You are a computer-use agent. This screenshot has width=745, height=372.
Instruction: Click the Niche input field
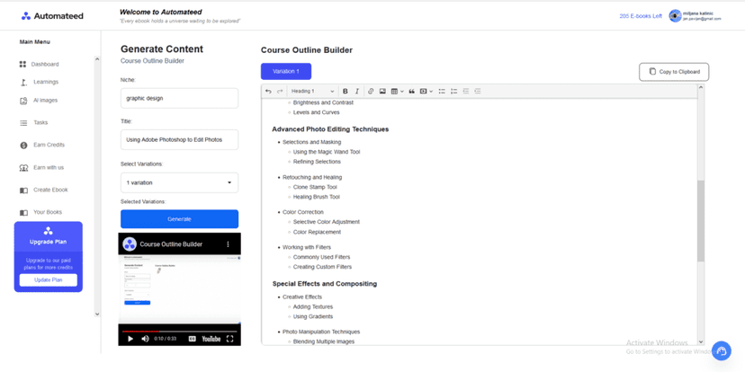pos(179,98)
